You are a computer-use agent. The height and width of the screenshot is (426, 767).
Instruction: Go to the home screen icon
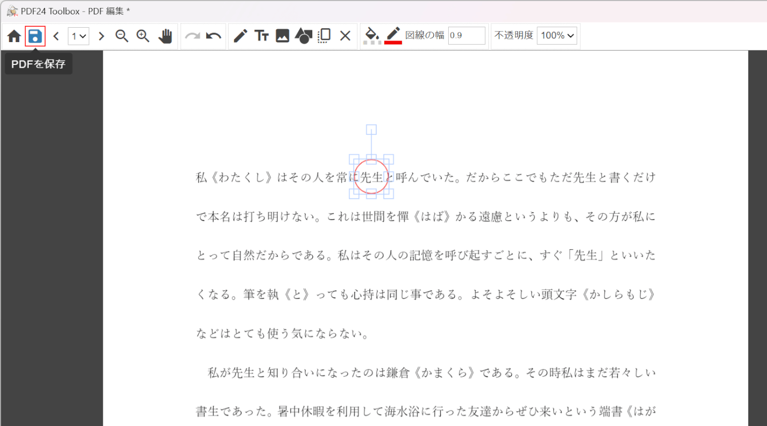point(14,36)
